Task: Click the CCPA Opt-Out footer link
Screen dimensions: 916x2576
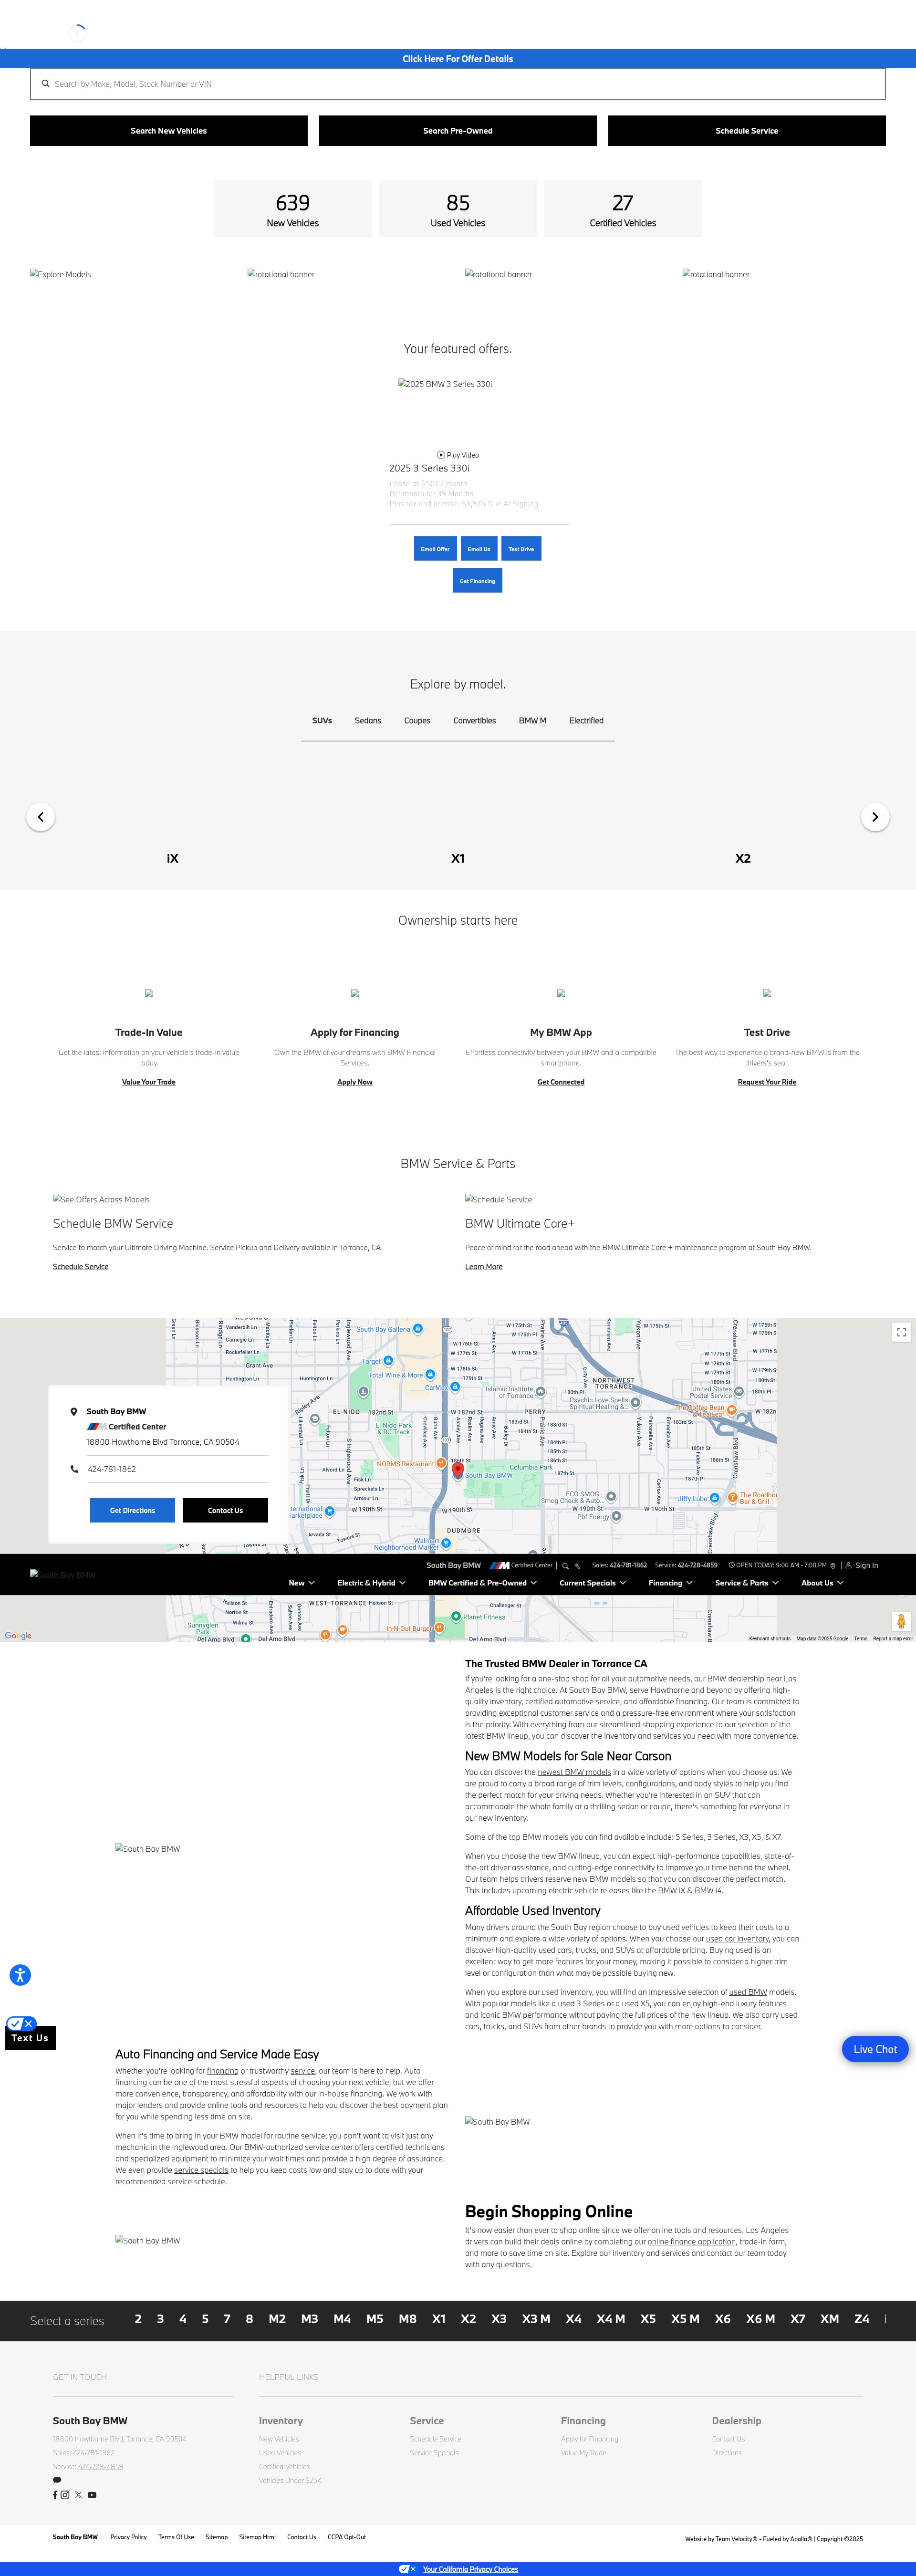Action: (347, 2537)
